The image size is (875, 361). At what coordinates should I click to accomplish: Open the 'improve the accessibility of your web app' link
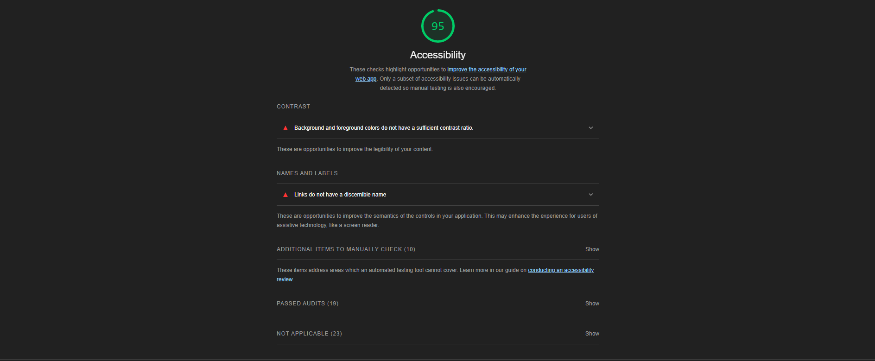tap(486, 70)
